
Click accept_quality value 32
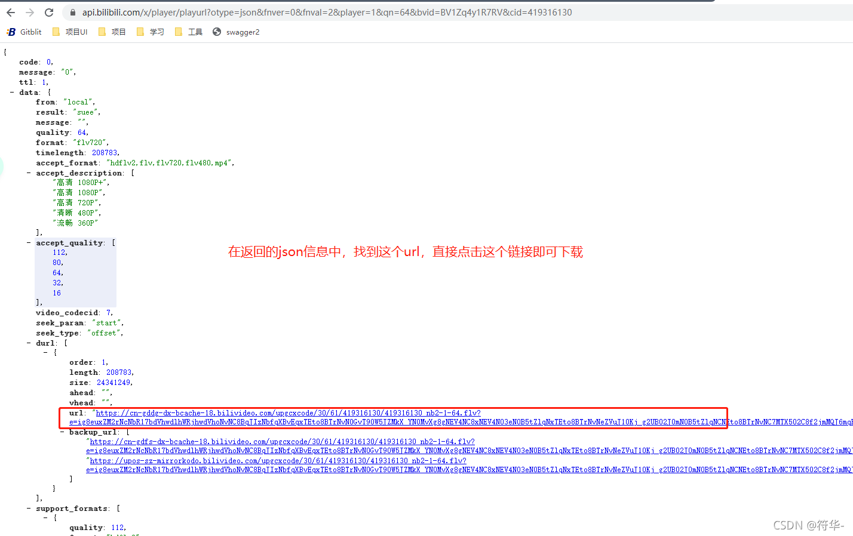(57, 283)
